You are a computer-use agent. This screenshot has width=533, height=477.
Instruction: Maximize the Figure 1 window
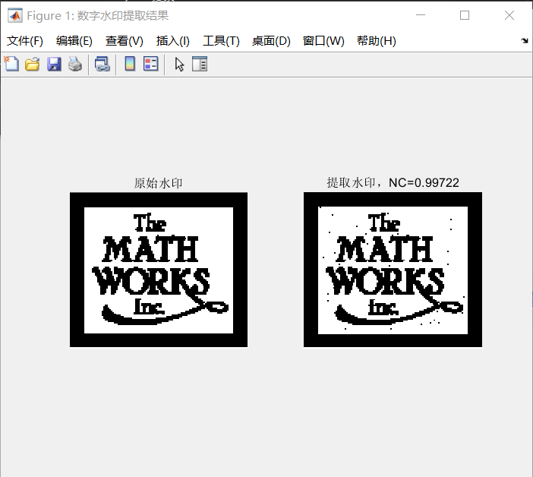pyautogui.click(x=465, y=15)
